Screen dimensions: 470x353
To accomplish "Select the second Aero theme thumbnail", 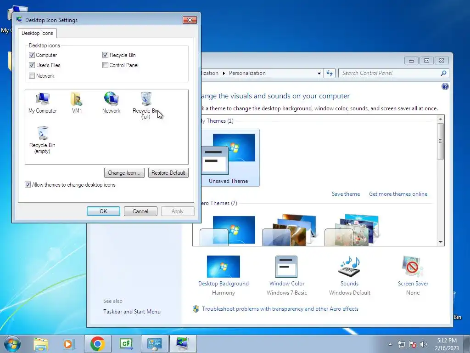I will pos(289,230).
